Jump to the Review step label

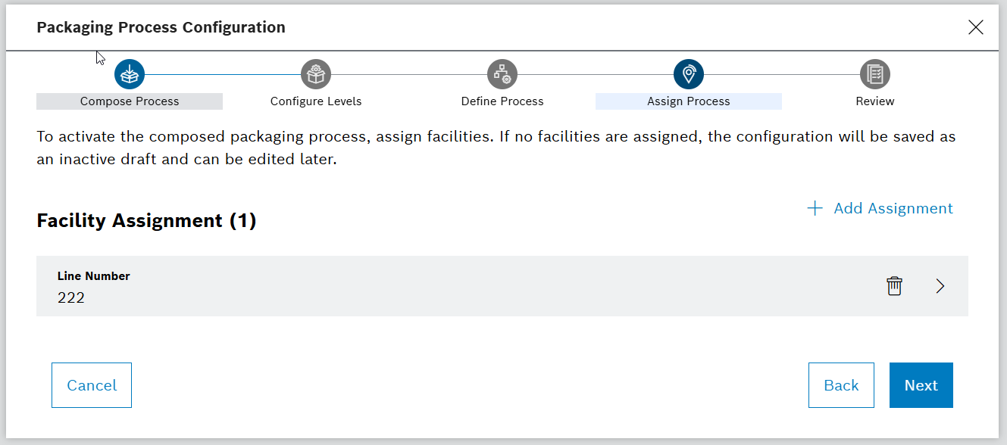point(874,101)
